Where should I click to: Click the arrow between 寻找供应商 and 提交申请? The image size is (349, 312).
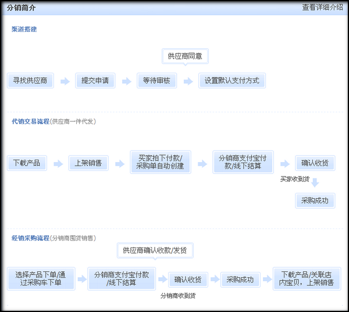pyautogui.click(x=65, y=81)
